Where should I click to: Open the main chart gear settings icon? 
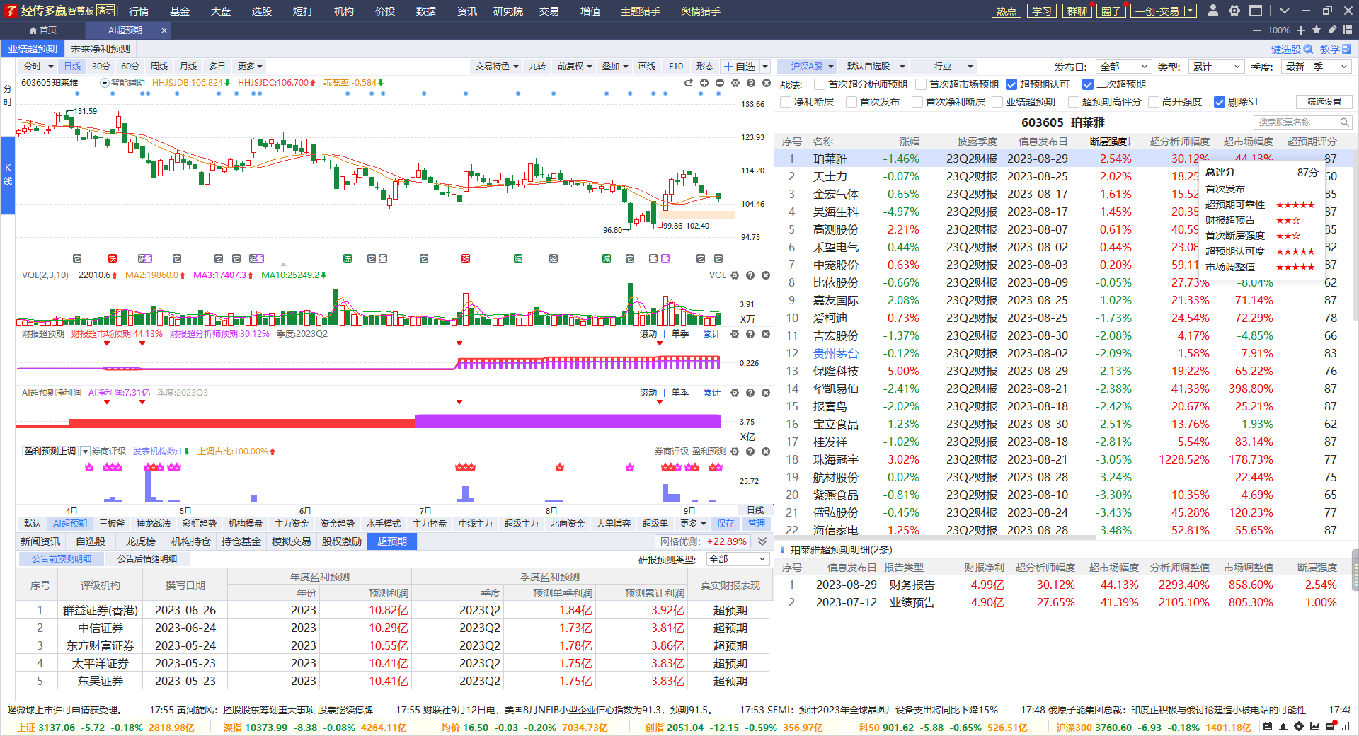[735, 83]
